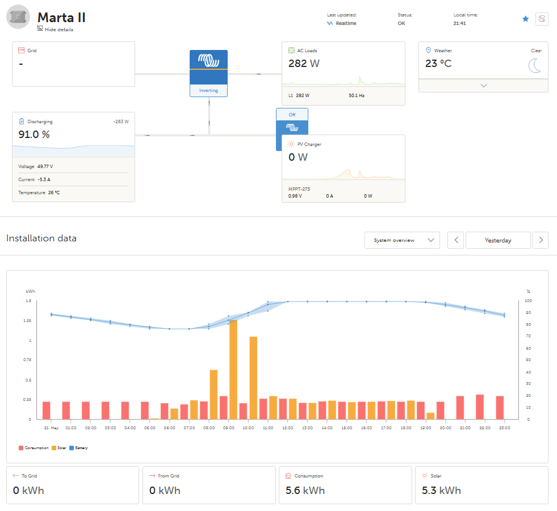Go to previous day with left arrow
Image resolution: width=557 pixels, height=511 pixels.
click(x=456, y=240)
